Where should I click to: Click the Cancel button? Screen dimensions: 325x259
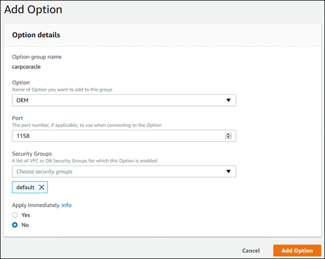(250, 250)
